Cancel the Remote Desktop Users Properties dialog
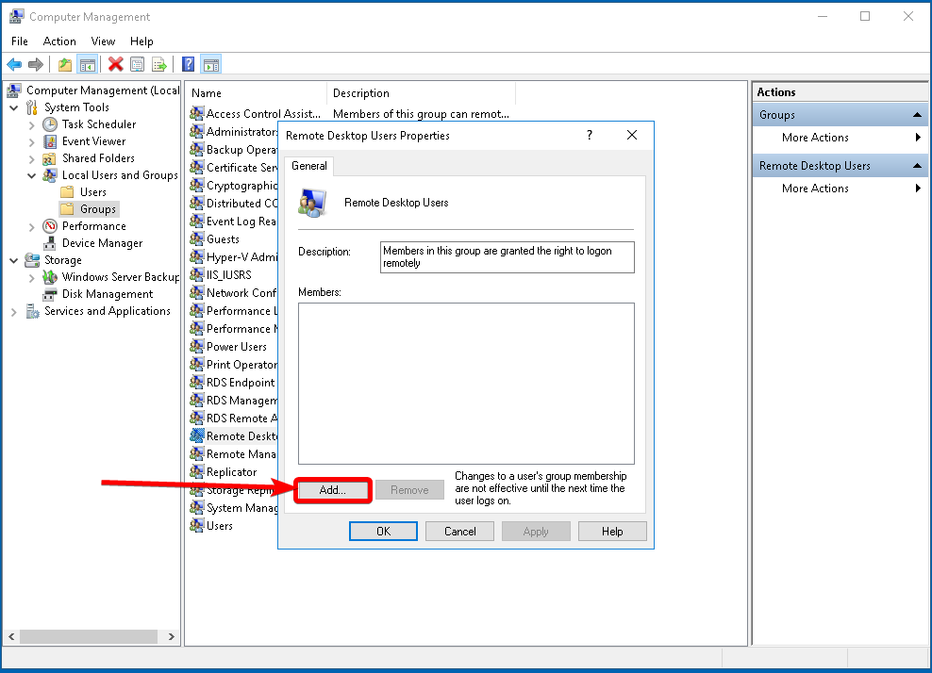The image size is (932, 673). click(x=460, y=531)
